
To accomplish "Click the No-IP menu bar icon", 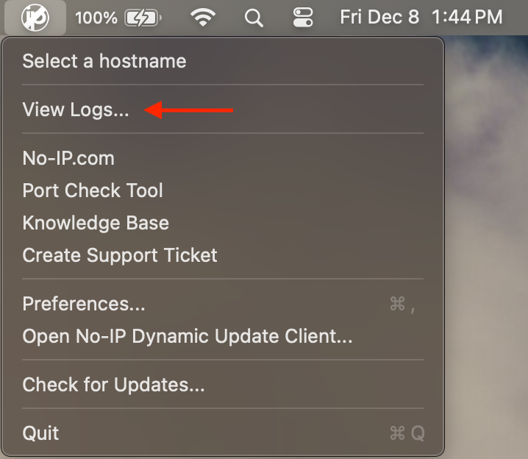I will (35, 17).
